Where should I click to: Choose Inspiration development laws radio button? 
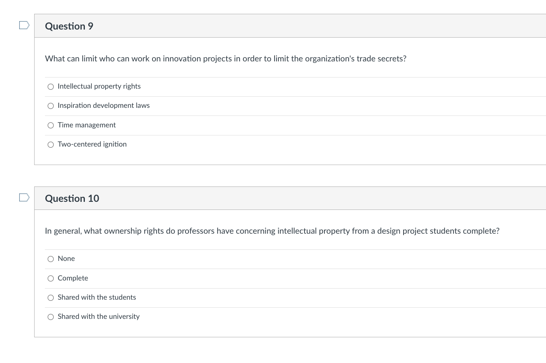point(51,106)
